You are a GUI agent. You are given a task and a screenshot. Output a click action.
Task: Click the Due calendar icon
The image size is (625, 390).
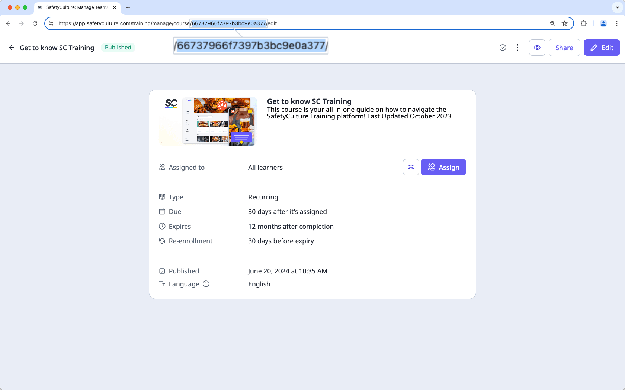coord(162,211)
